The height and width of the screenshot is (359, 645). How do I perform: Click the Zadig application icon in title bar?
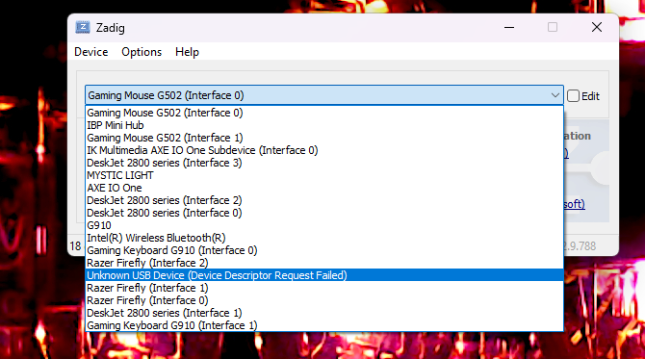coord(83,28)
